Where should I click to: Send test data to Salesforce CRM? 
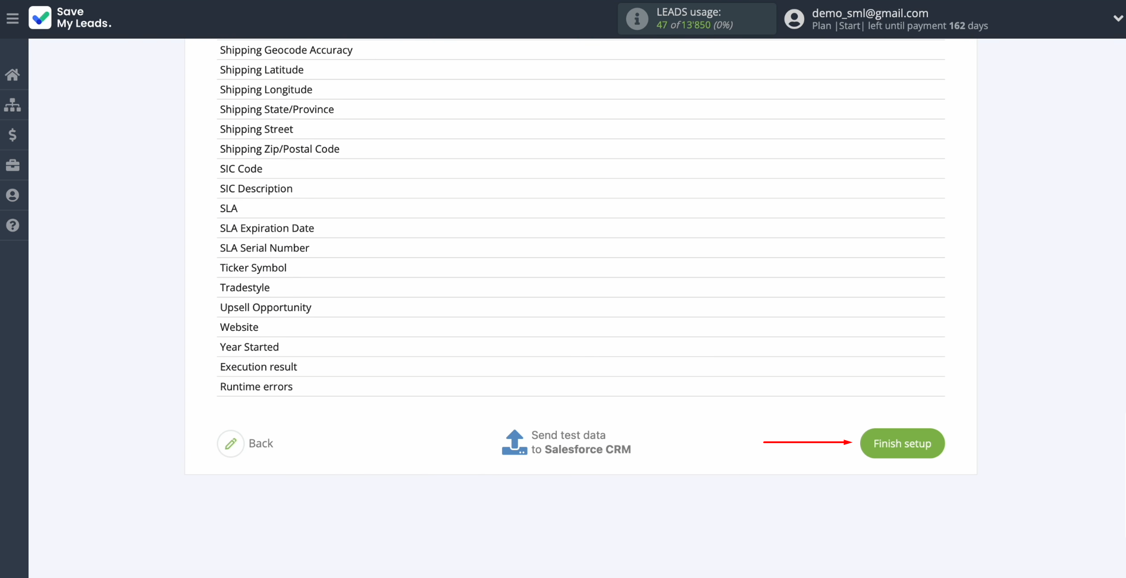pyautogui.click(x=567, y=443)
